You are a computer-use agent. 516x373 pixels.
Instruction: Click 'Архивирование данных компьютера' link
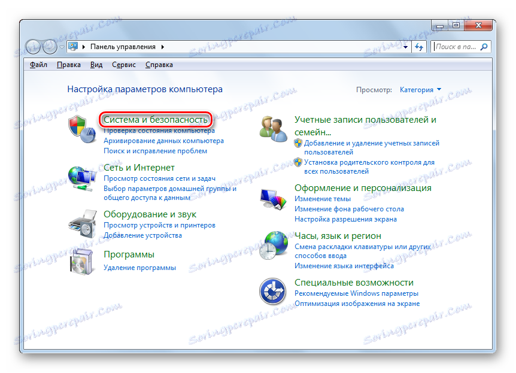tap(163, 141)
